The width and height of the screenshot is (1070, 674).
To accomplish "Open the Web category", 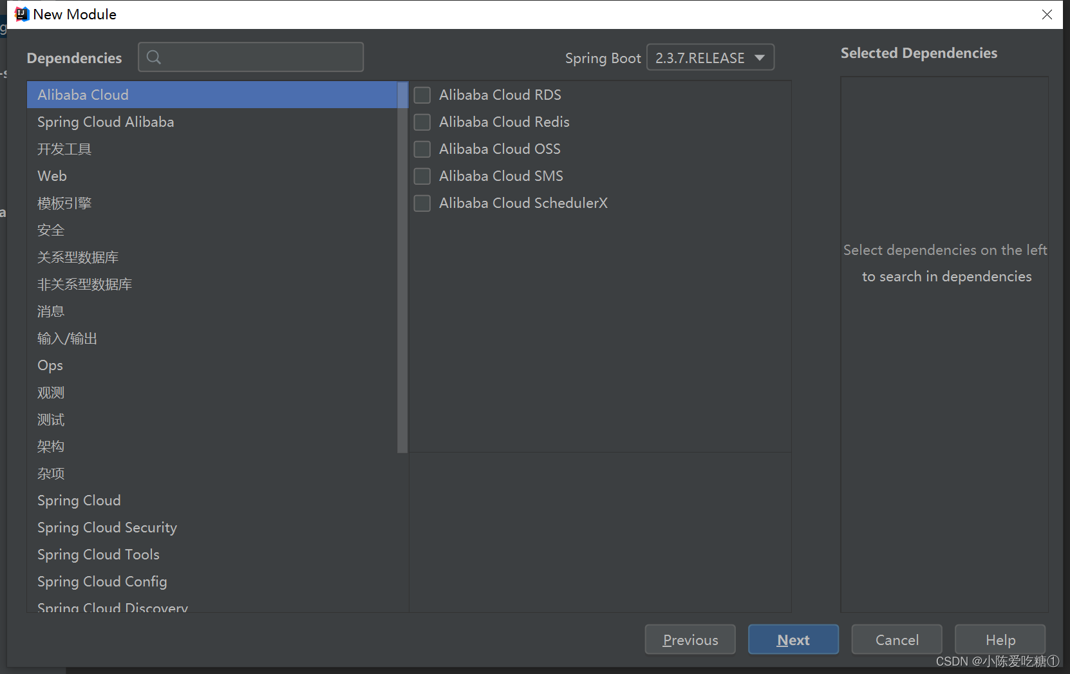I will click(x=212, y=176).
